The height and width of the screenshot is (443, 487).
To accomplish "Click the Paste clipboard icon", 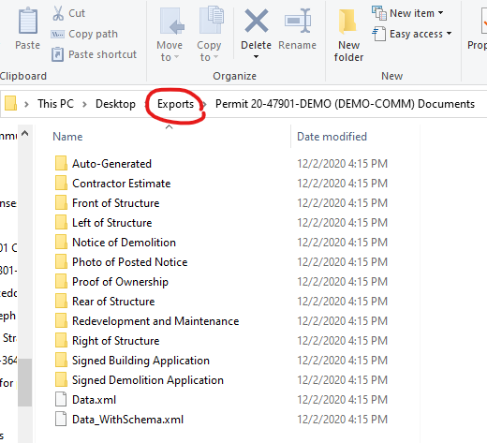I will [28, 22].
